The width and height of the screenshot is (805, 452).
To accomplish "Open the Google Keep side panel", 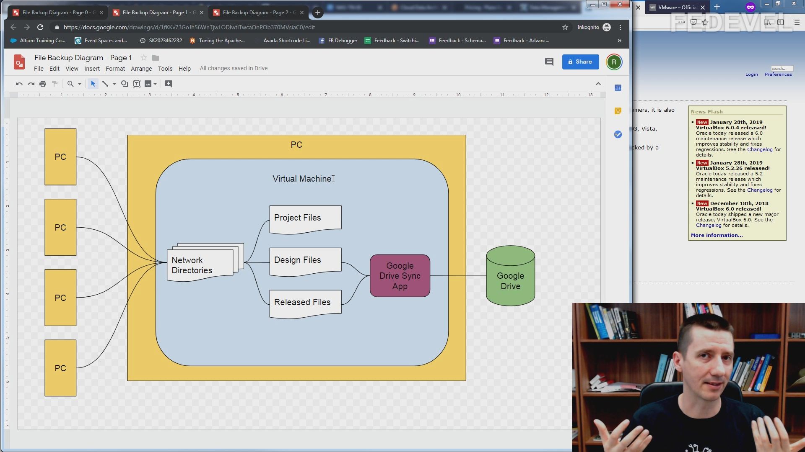I will [618, 111].
